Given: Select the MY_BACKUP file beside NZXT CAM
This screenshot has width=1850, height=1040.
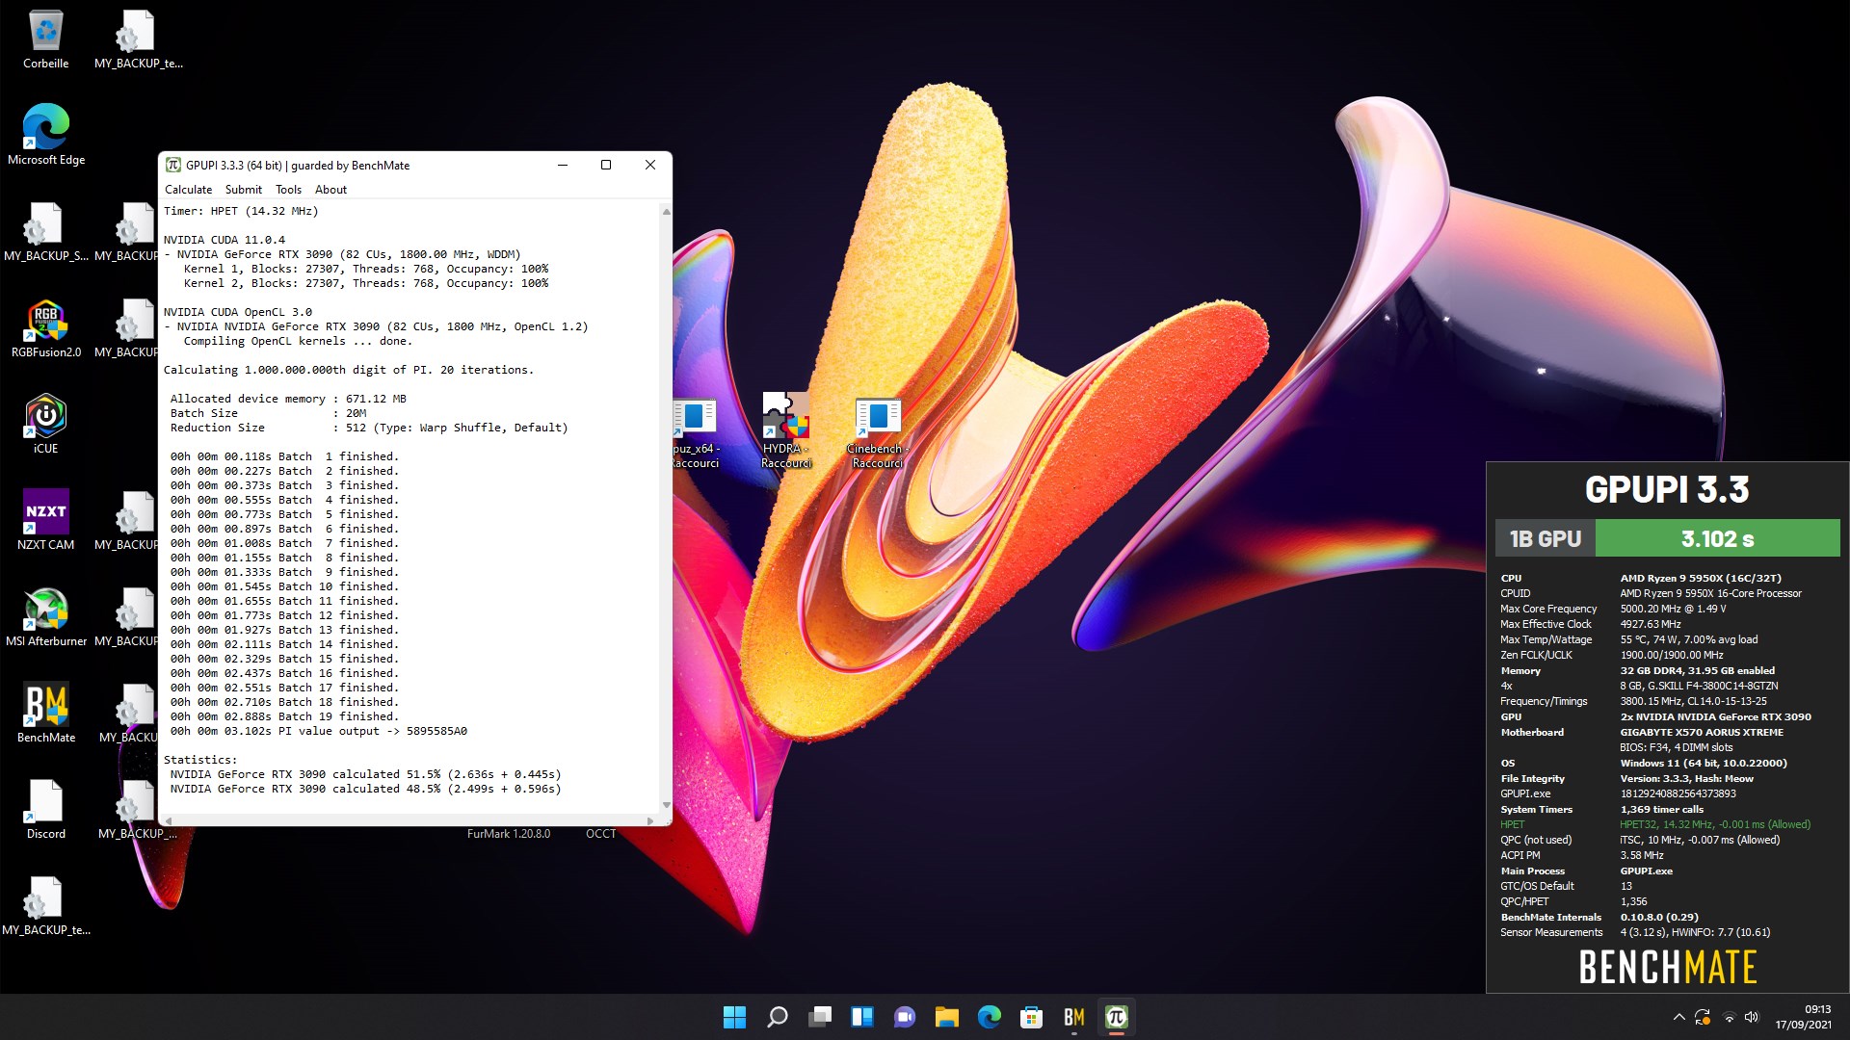Looking at the screenshot, I should (126, 521).
